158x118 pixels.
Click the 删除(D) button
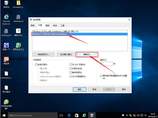click(87, 54)
